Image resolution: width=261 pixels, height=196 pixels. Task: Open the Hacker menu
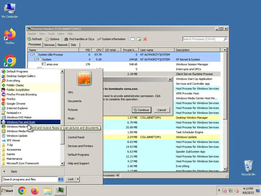pos(32,34)
